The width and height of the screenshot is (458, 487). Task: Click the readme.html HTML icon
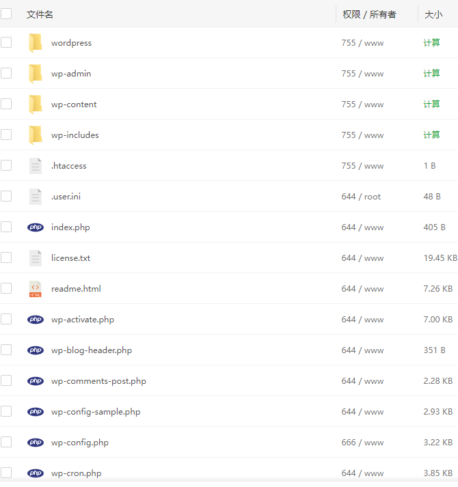point(36,289)
